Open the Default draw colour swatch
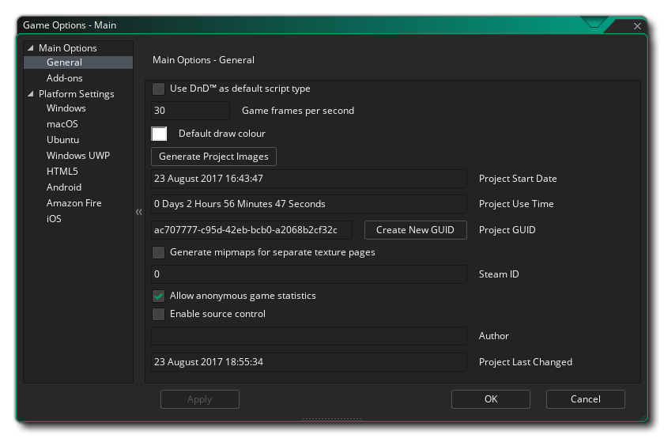The image size is (664, 438). coord(159,134)
